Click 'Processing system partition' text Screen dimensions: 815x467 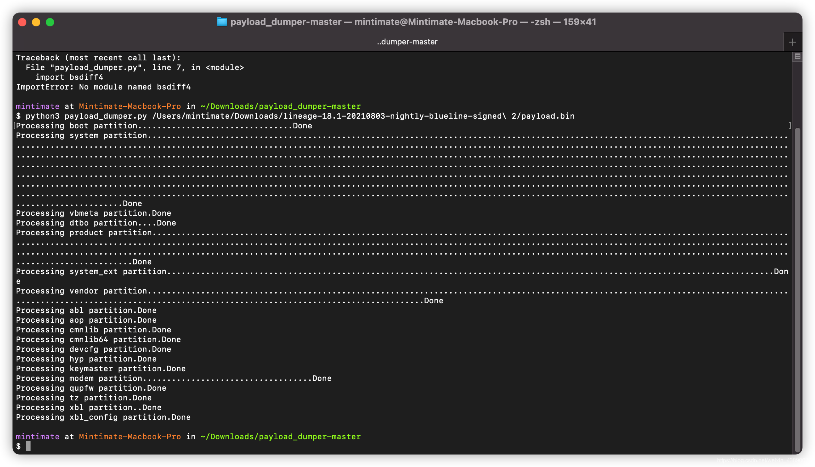(82, 135)
